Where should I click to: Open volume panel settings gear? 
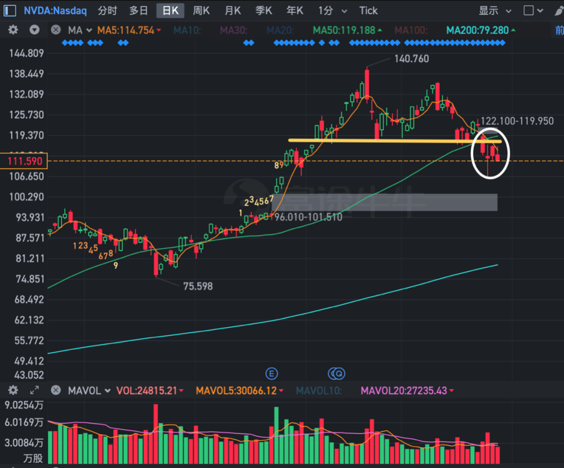[13, 390]
